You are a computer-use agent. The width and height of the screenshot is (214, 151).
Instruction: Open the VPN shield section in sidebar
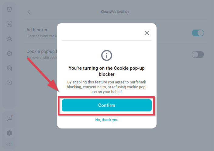[x=9, y=9]
